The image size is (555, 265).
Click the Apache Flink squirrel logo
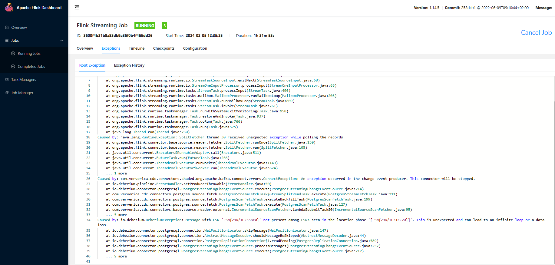(9, 7)
